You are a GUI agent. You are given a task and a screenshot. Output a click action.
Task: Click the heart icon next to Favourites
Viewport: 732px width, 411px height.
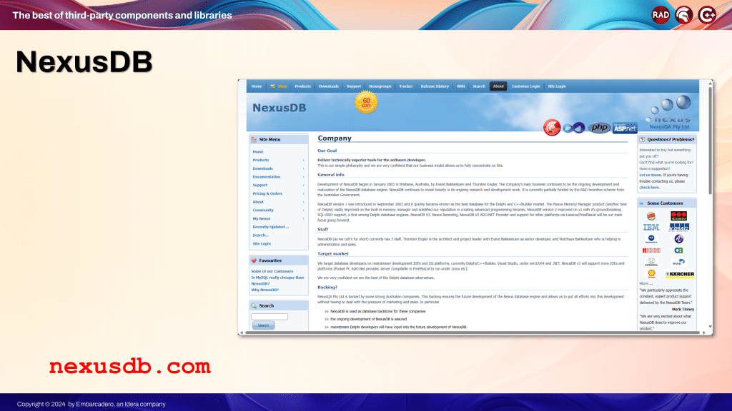coord(254,260)
